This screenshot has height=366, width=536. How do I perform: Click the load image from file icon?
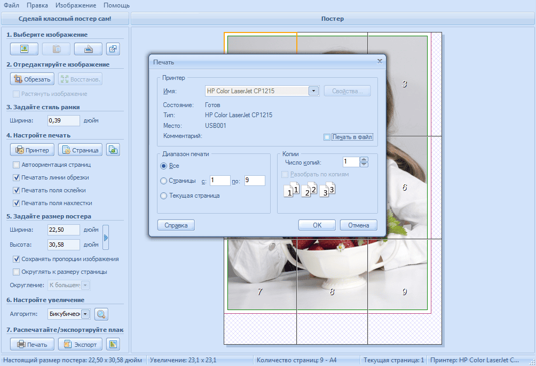pos(24,49)
